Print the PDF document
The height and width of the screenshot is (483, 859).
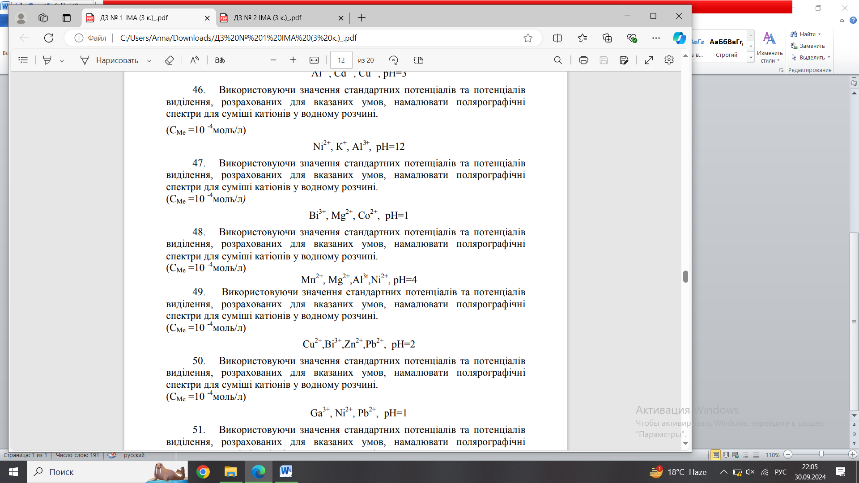pyautogui.click(x=583, y=60)
